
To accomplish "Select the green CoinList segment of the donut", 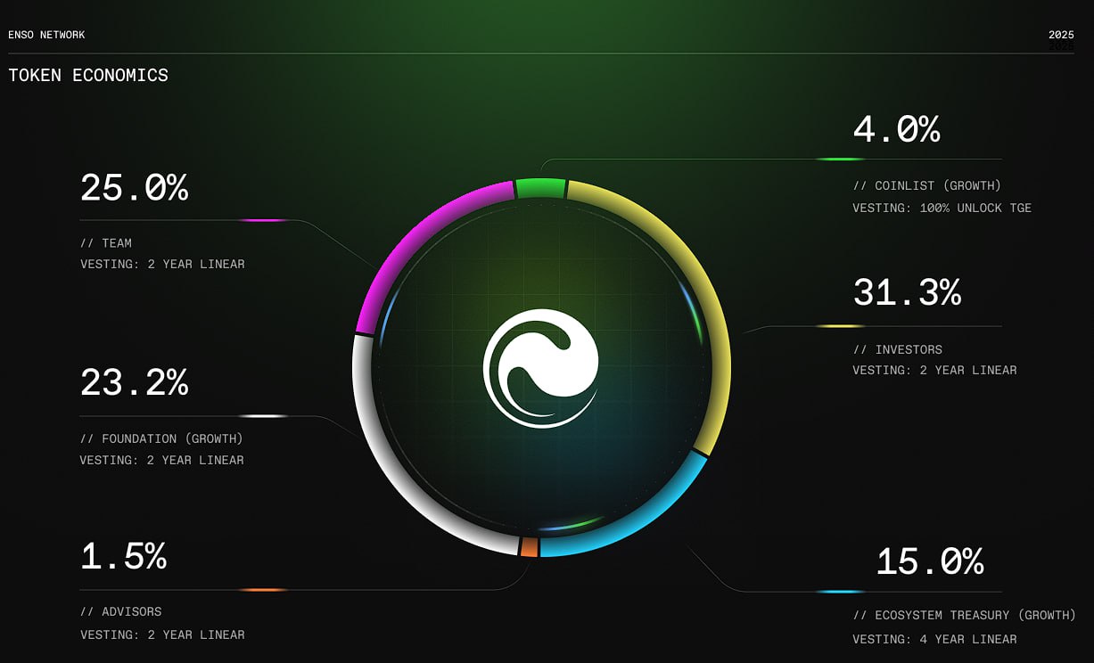I will (540, 187).
